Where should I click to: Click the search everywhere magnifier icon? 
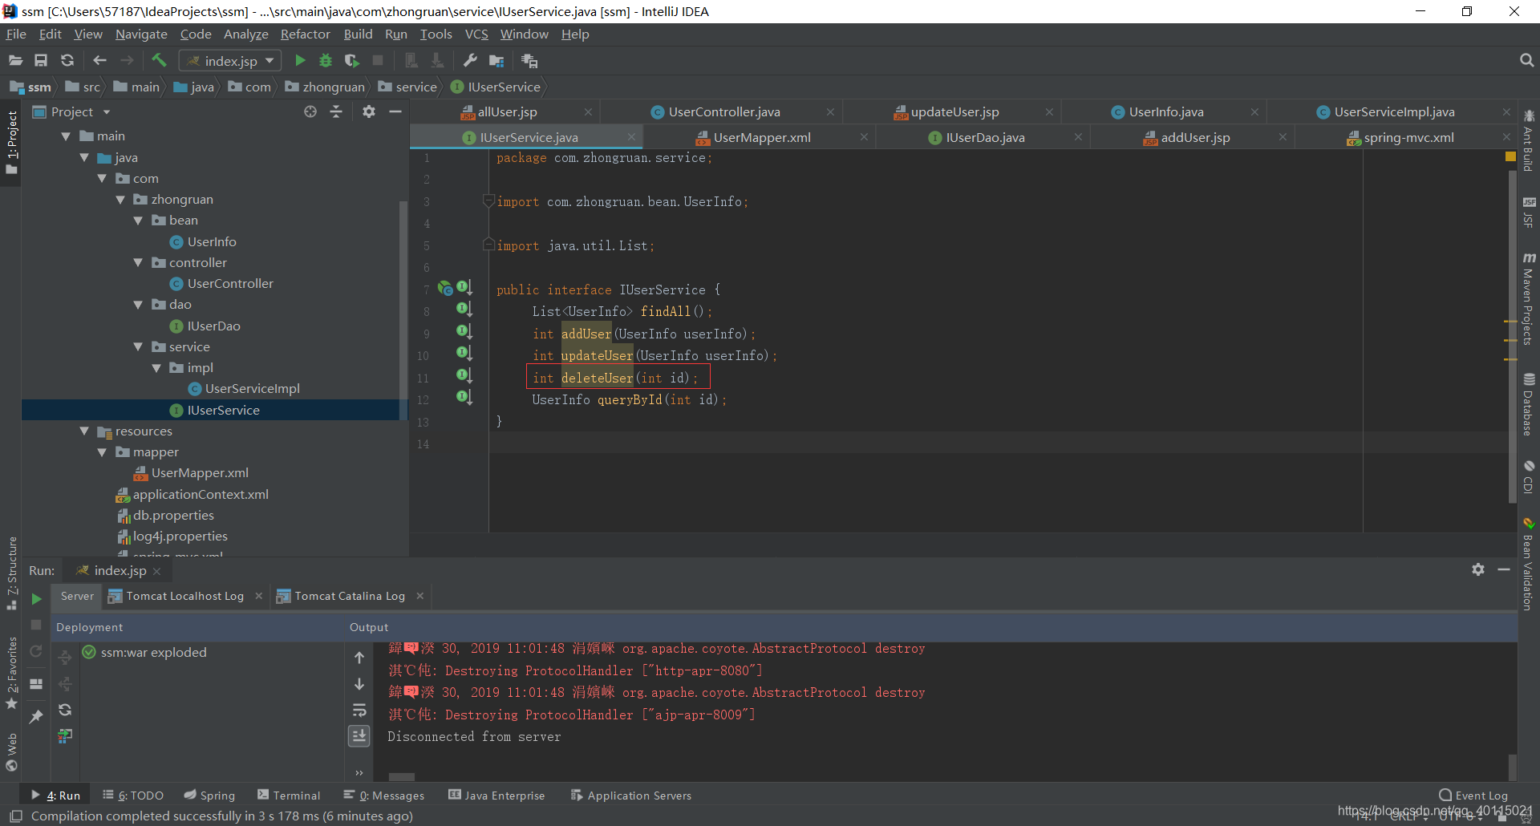click(x=1526, y=61)
